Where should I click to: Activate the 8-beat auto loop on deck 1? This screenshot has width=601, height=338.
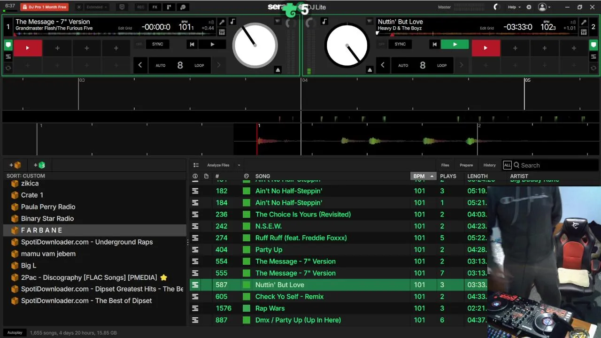(180, 65)
